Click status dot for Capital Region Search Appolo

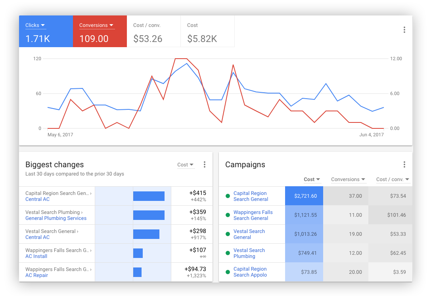click(228, 272)
